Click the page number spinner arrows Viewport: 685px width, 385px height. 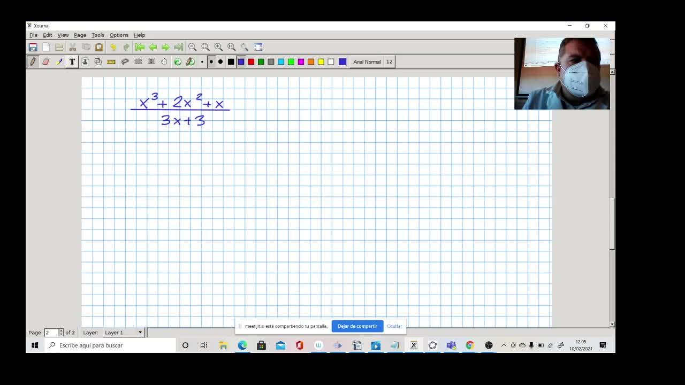tap(61, 333)
